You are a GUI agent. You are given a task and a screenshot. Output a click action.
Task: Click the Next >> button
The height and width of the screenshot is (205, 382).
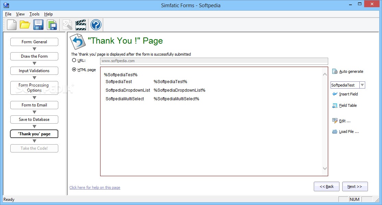(x=355, y=186)
